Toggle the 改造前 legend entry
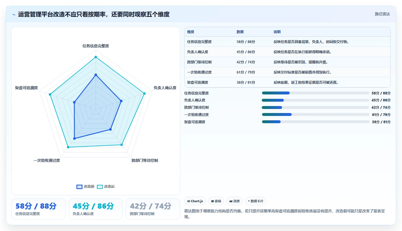This screenshot has height=231, width=402. tap(85, 187)
